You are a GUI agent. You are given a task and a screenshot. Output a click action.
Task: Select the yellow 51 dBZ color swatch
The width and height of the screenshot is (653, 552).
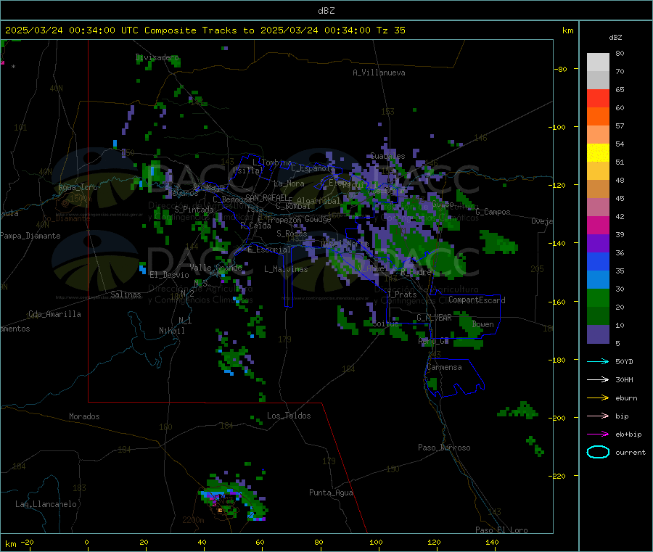pyautogui.click(x=598, y=153)
